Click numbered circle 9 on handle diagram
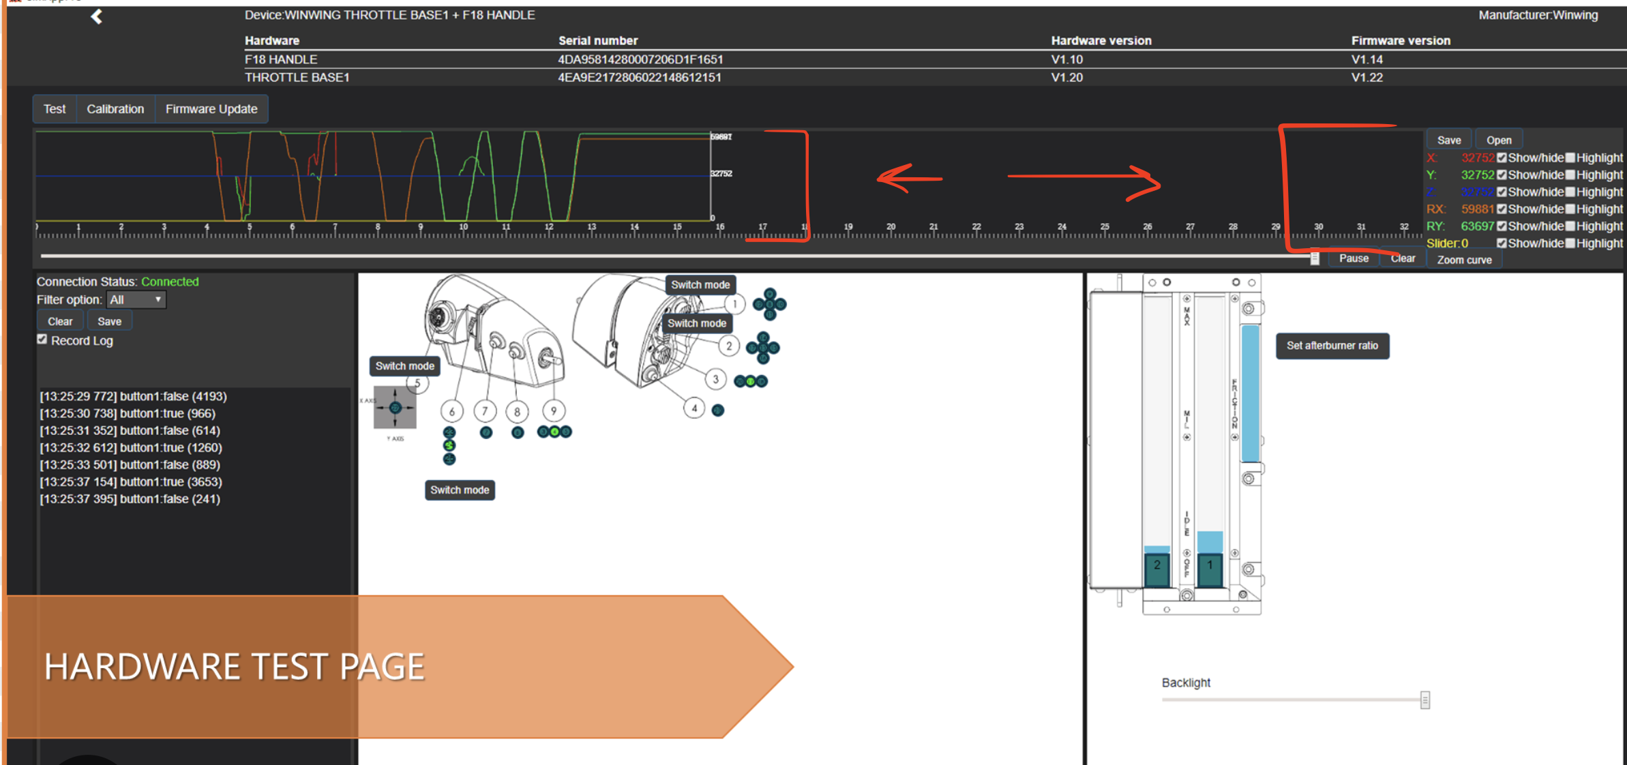Screen dimensions: 1627x765 (554, 410)
